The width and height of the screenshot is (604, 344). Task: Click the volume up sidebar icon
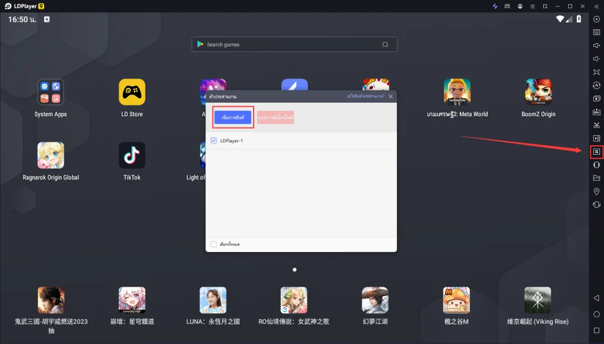[x=596, y=45]
